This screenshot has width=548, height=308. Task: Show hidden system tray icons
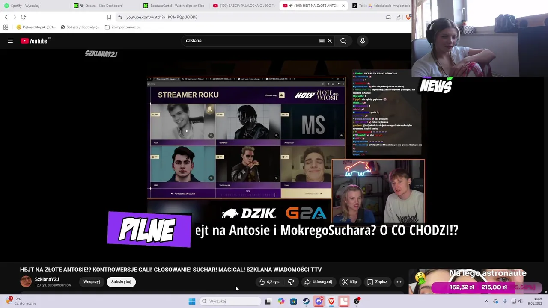click(486, 301)
